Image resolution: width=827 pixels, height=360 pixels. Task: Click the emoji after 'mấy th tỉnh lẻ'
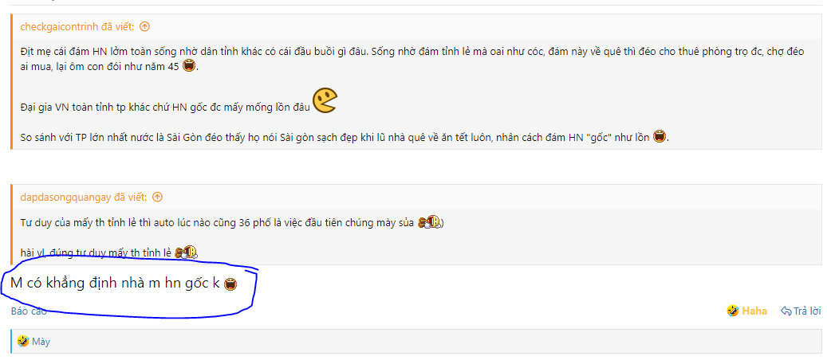click(186, 252)
